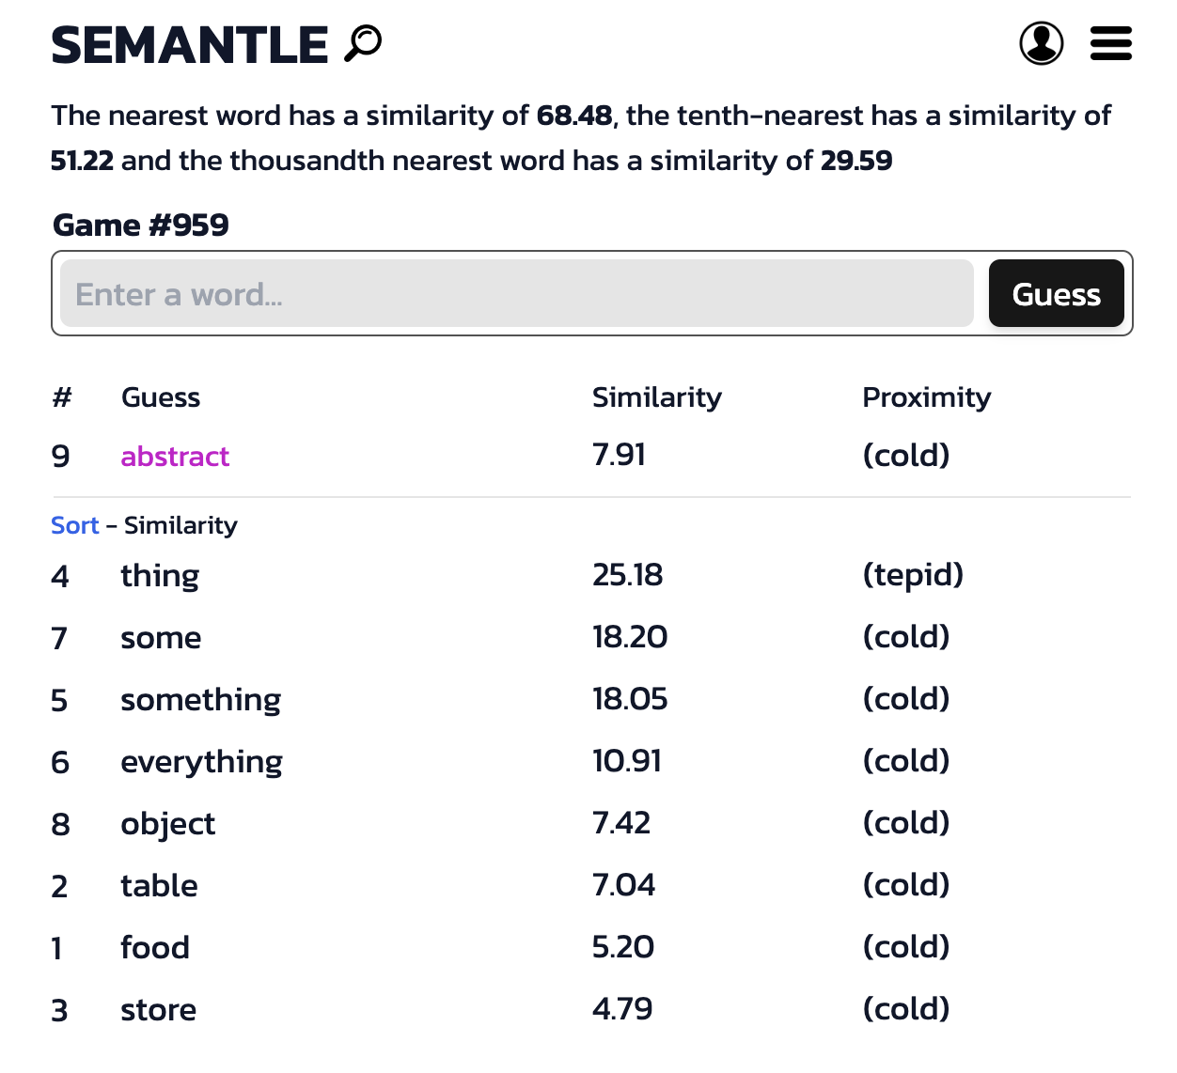Select the guess word food
1177x1073 pixels.
(154, 947)
